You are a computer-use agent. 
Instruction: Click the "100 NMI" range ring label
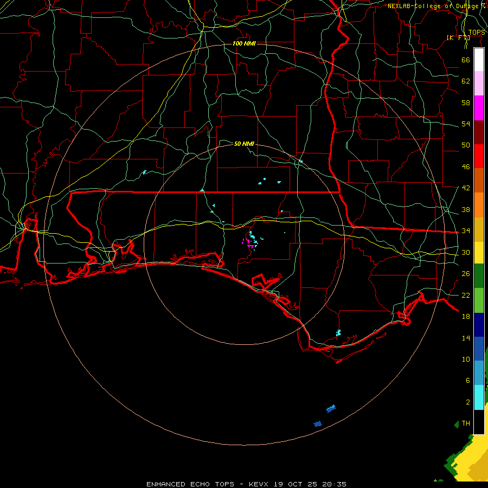[244, 43]
